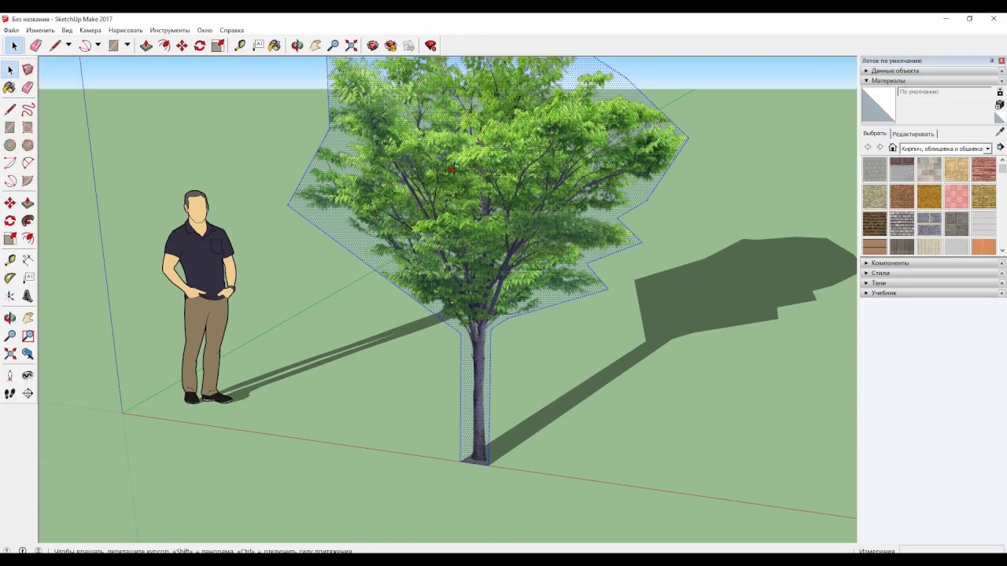This screenshot has height=566, width=1007.
Task: Select the Position Camera tool in left toolbar
Action: click(10, 376)
